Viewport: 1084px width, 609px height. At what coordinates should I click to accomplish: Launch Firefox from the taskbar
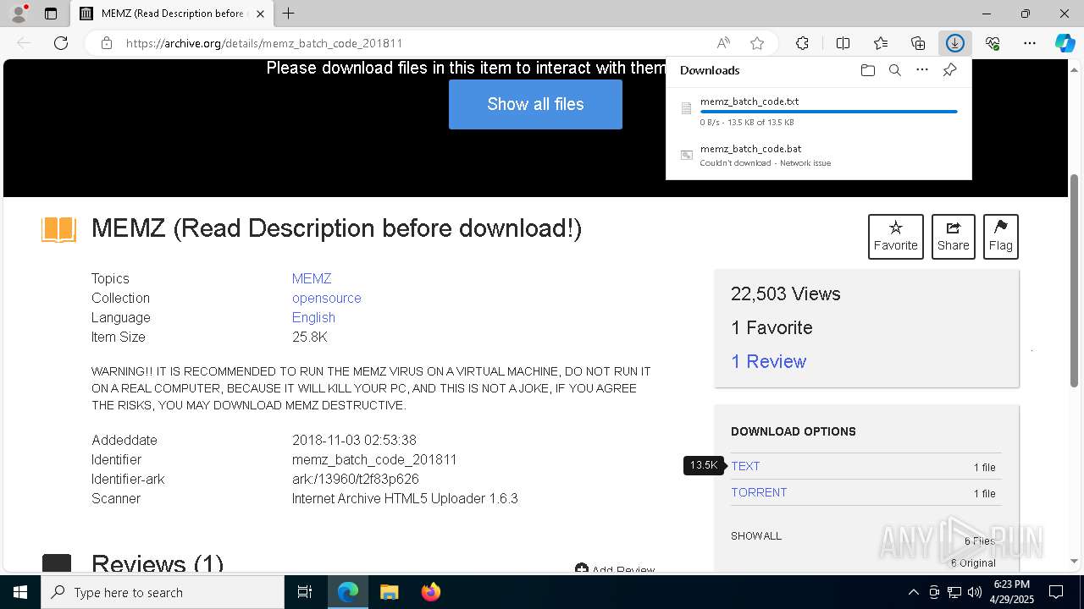[x=430, y=592]
